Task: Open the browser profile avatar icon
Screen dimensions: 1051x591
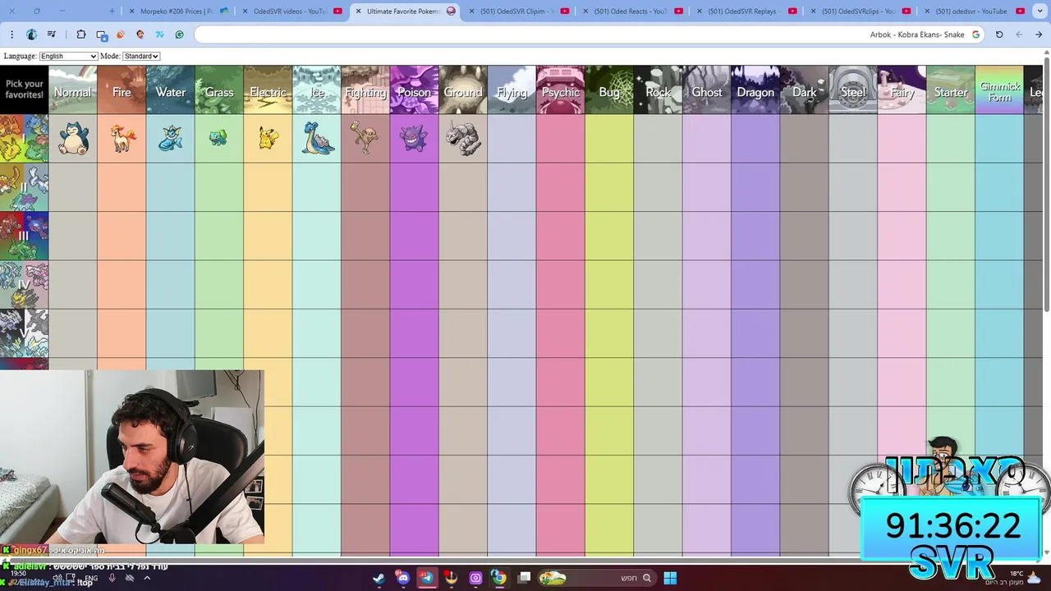Action: coord(31,34)
